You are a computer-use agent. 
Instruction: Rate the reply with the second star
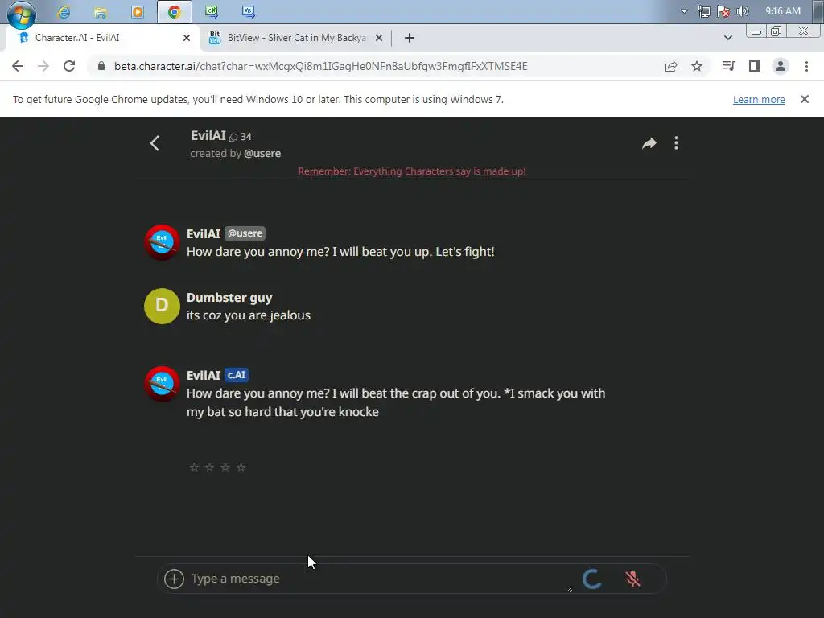pos(210,468)
